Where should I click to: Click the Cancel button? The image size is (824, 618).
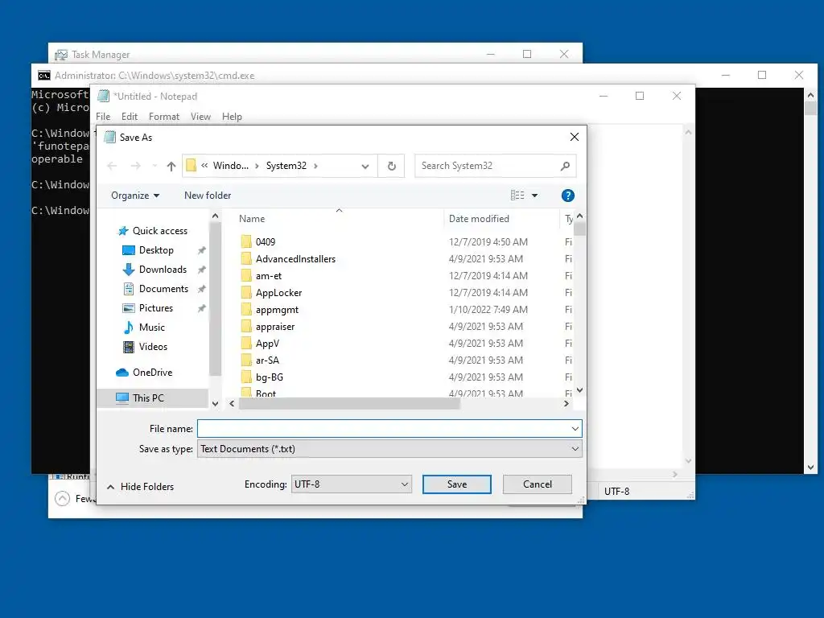coord(537,484)
